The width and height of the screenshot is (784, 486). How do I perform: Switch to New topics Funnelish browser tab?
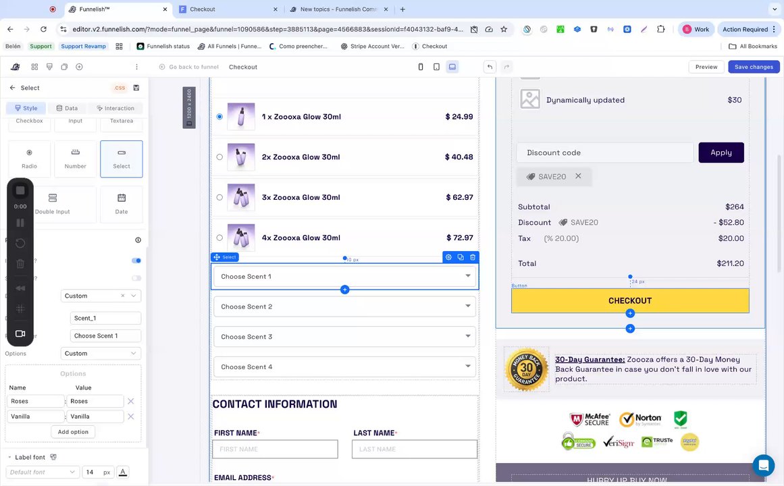coord(339,9)
